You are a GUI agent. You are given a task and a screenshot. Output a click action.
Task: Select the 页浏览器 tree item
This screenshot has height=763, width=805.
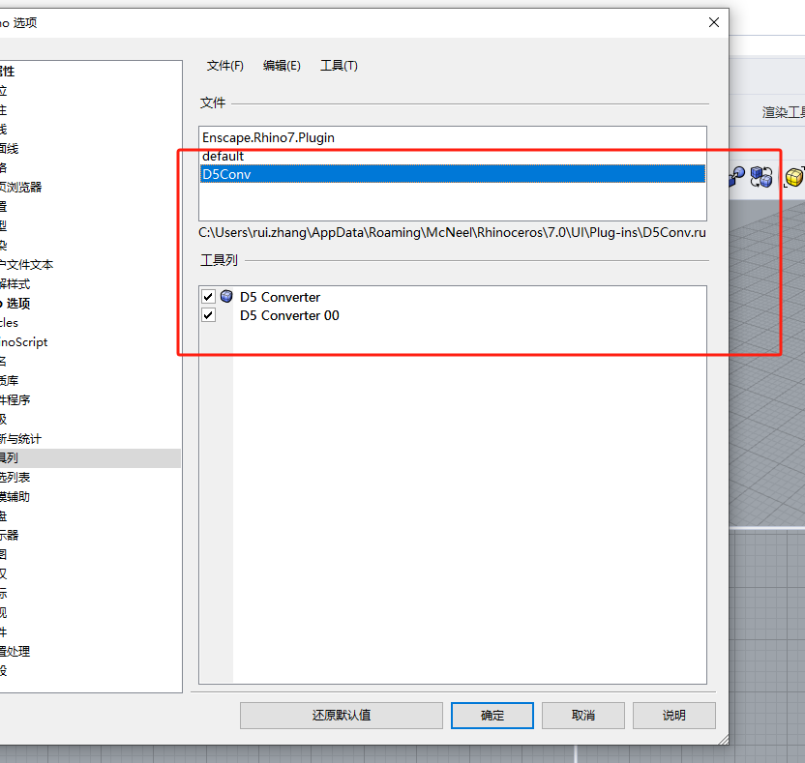point(20,187)
